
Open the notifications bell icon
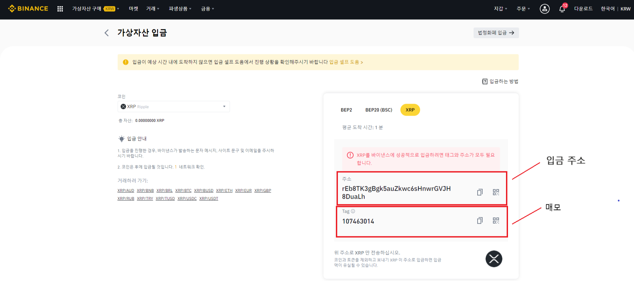(562, 9)
